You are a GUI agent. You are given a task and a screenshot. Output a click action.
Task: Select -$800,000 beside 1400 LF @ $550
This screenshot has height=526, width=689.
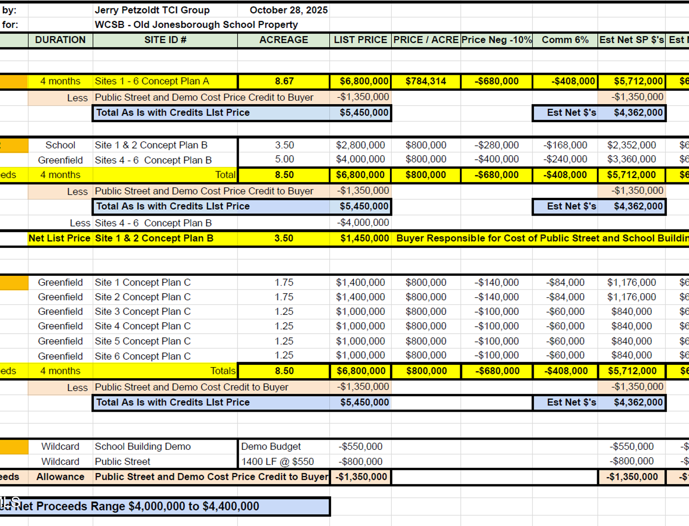[x=361, y=461]
